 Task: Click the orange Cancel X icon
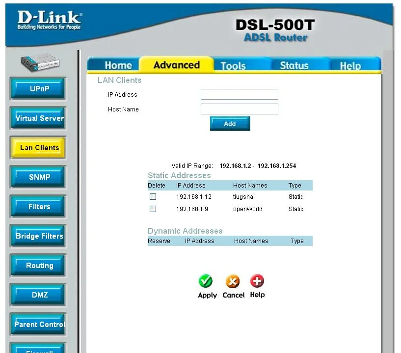tap(233, 281)
